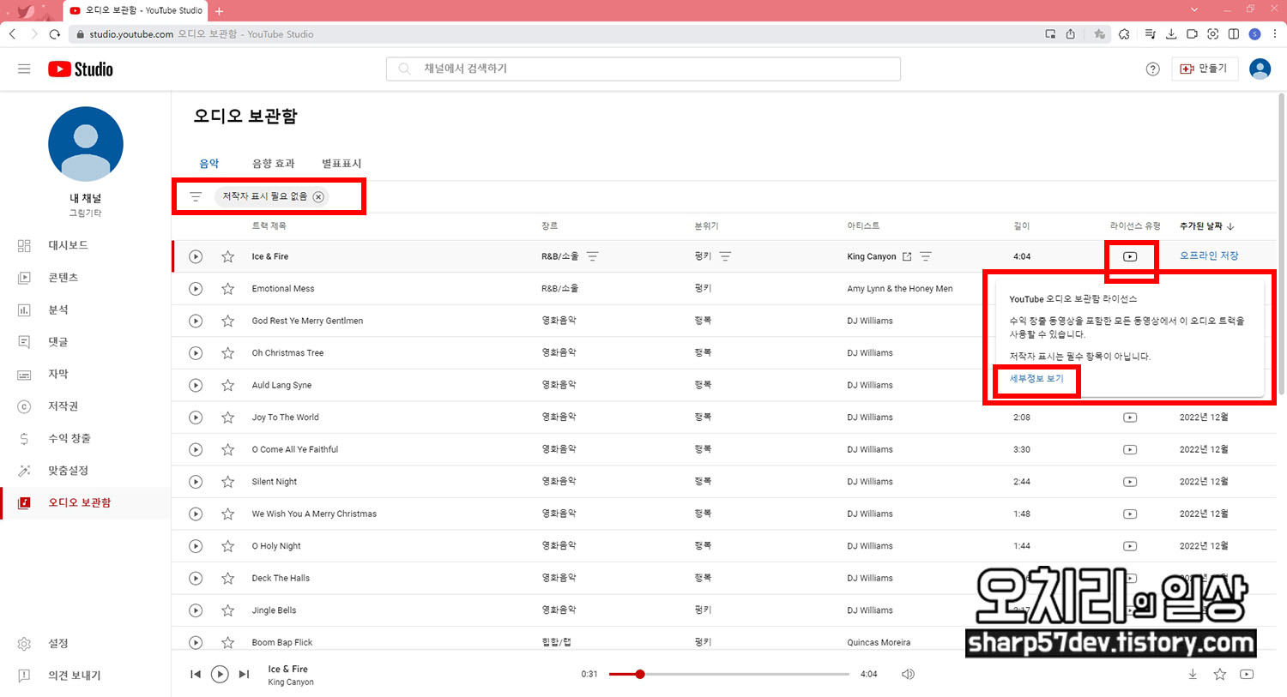Open King Canyon external link icon
The image size is (1287, 697).
(x=907, y=256)
